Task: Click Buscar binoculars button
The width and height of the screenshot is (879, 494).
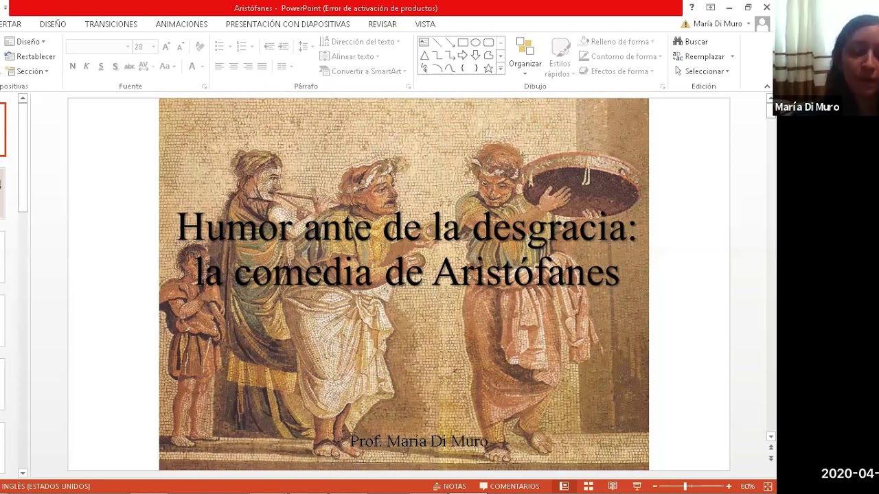Action: pos(690,42)
